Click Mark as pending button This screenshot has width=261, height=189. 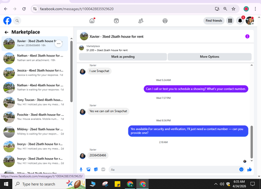123,57
